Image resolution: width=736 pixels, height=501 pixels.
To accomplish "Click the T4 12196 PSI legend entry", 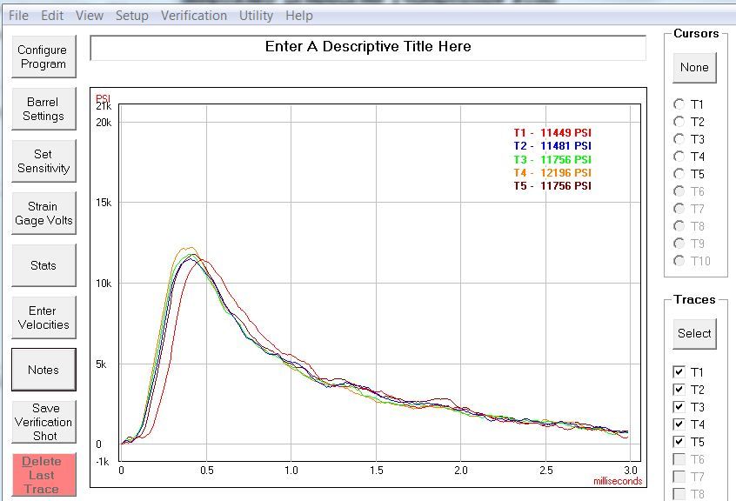I will (x=552, y=173).
